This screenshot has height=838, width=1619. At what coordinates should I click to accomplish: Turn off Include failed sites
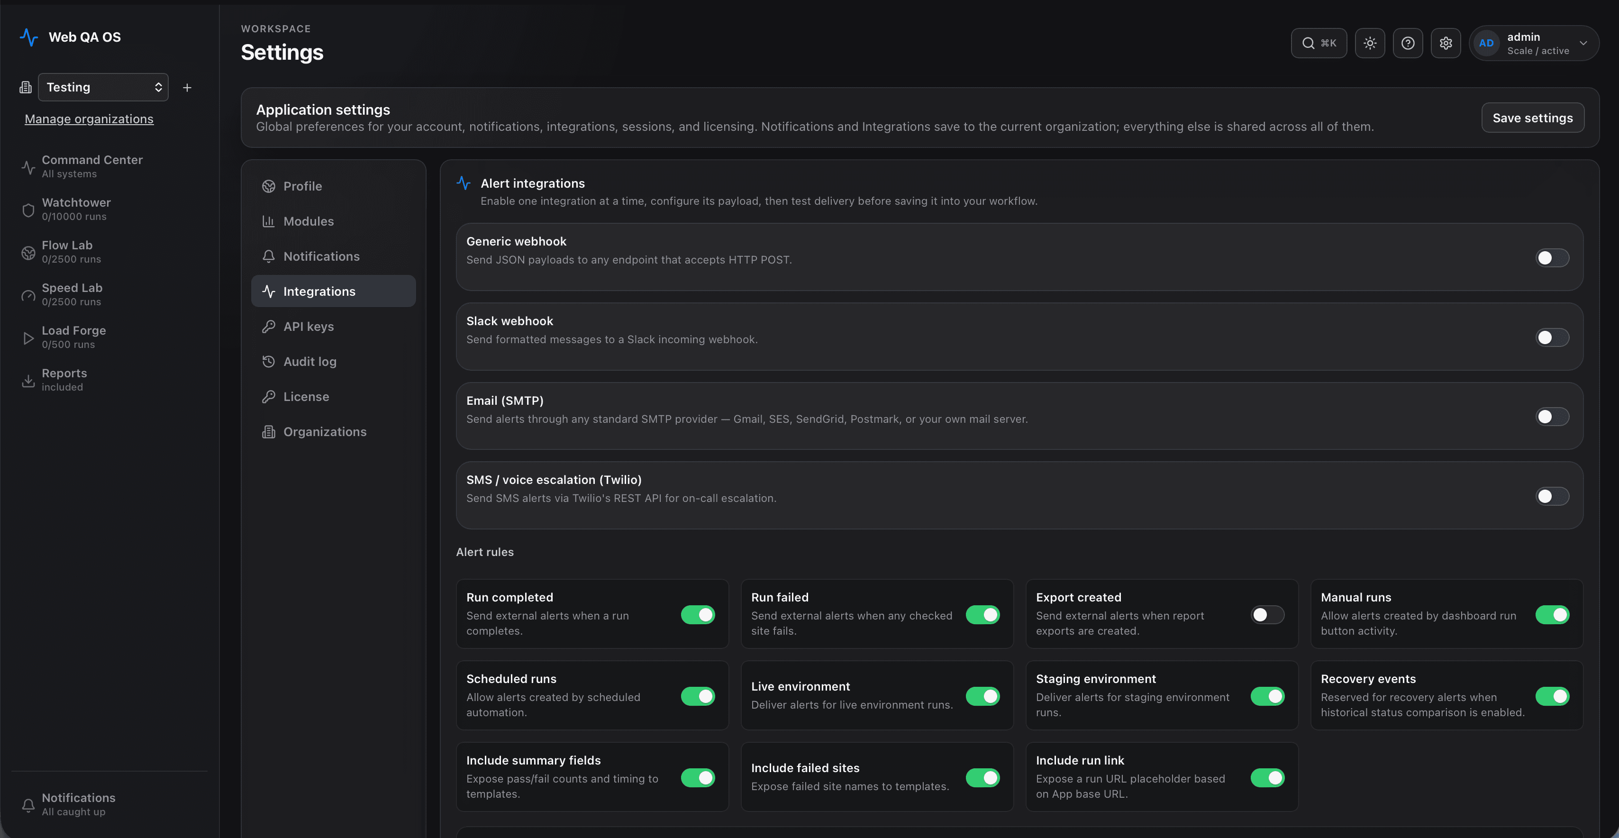(983, 778)
